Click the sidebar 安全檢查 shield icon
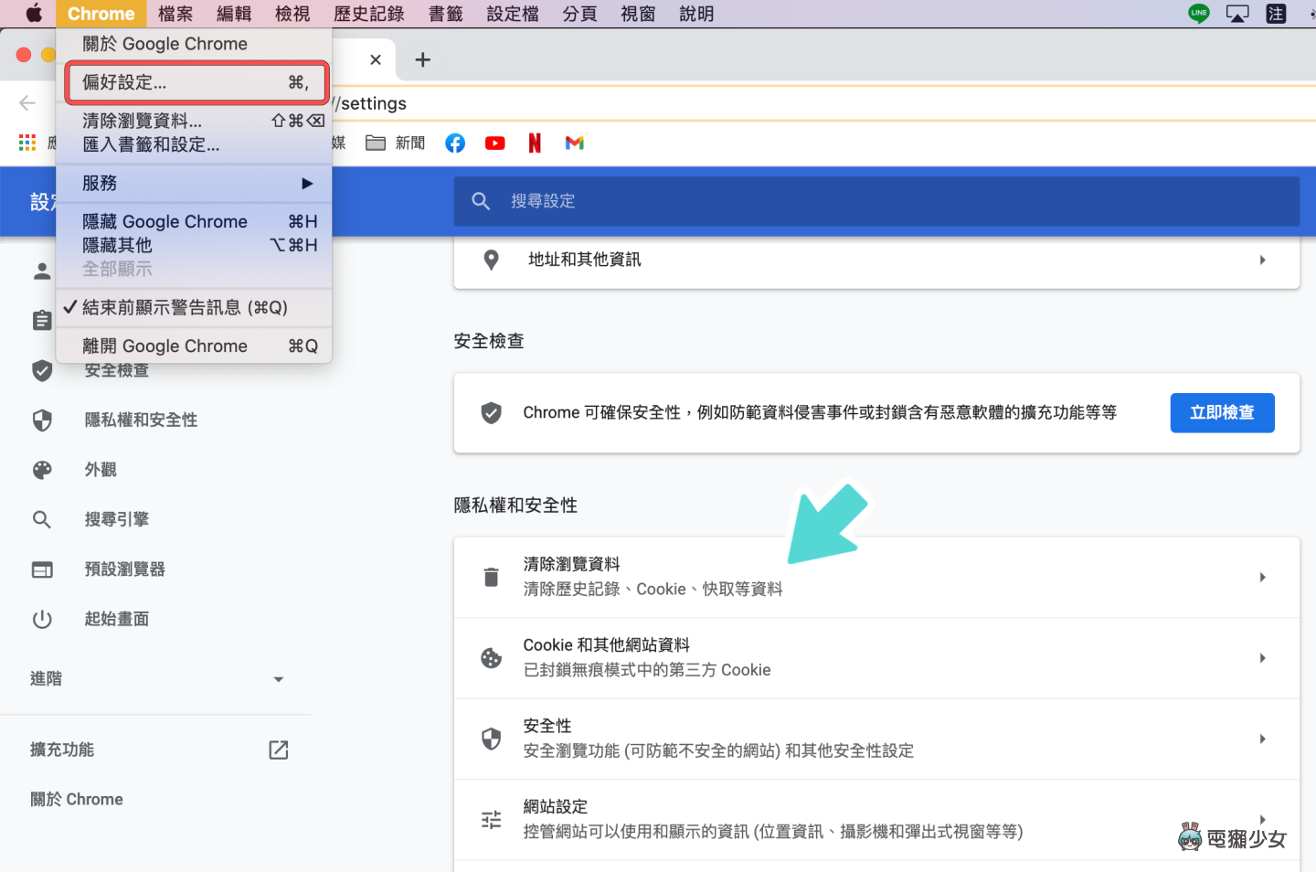 coord(42,370)
